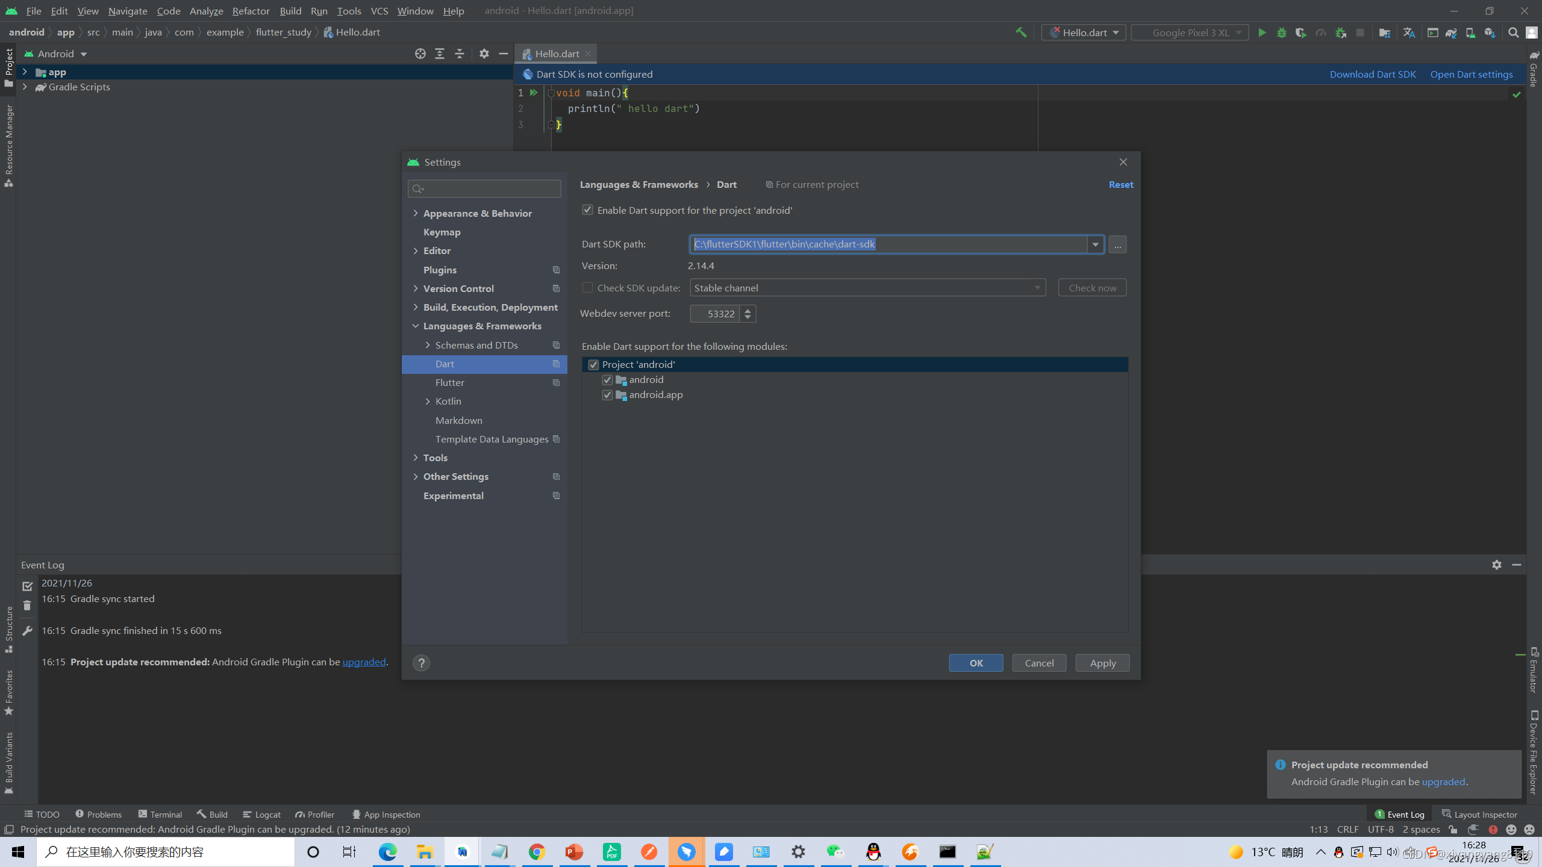1542x867 pixels.
Task: Click the Download Dart SDK link
Action: pyautogui.click(x=1373, y=74)
